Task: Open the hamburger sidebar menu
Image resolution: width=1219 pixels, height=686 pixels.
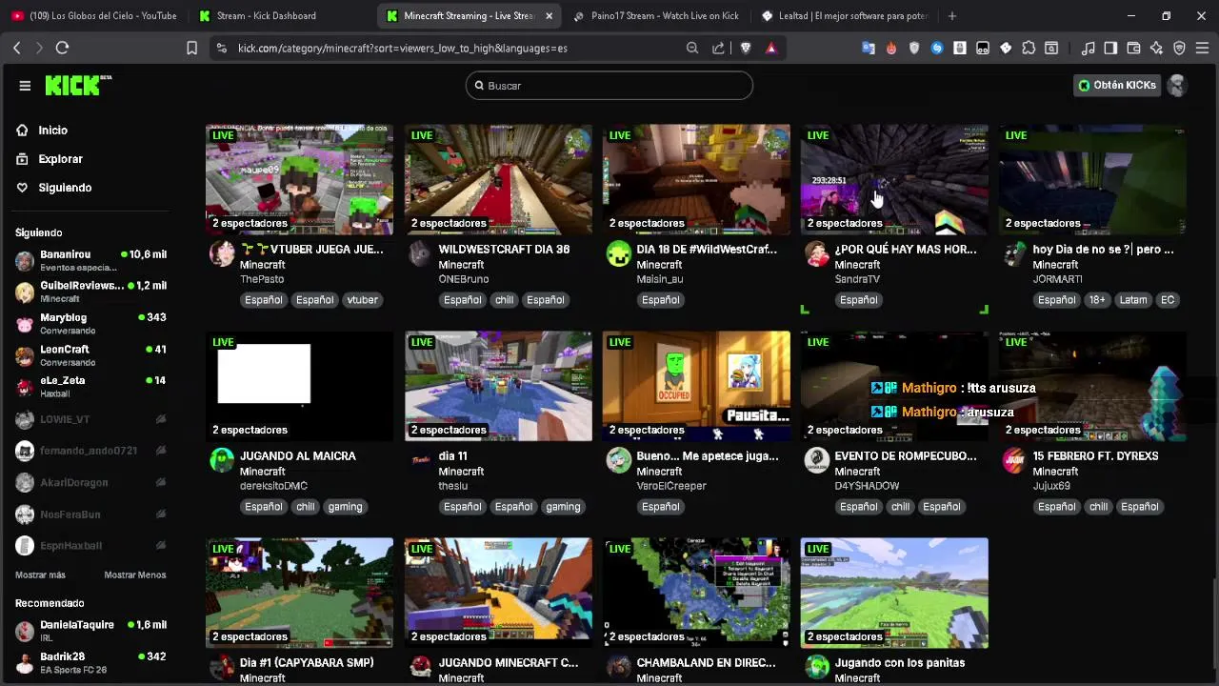Action: 25,86
